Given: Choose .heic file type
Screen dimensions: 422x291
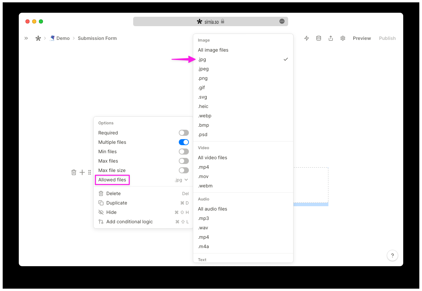Looking at the screenshot, I should [243, 106].
